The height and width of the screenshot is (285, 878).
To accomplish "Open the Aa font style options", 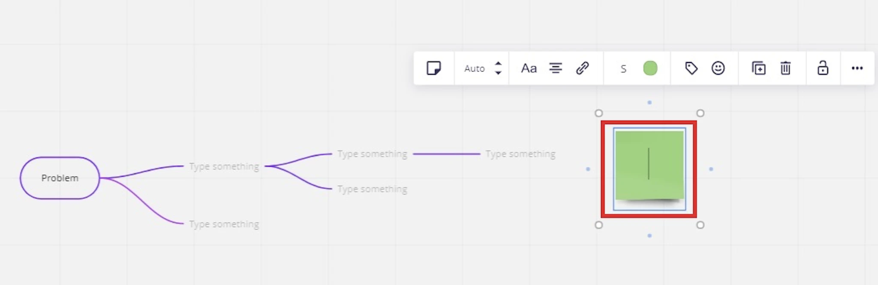I will coord(529,68).
